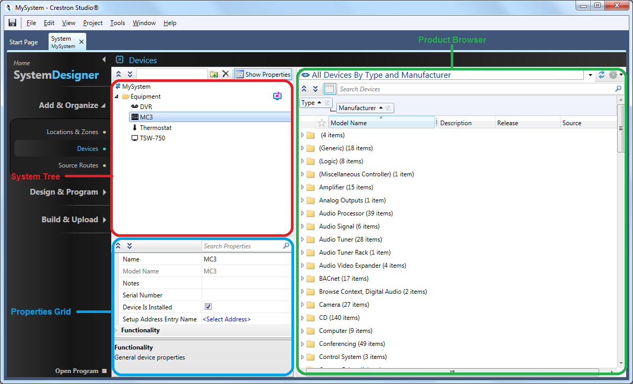Click the grid view icon beside Search Devices
Screen dimensions: 633x384
[x=330, y=89]
